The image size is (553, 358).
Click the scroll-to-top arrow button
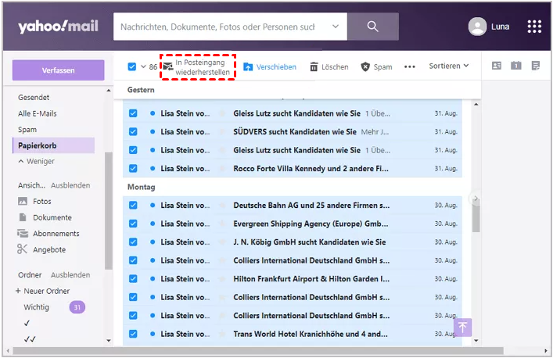coord(463,328)
